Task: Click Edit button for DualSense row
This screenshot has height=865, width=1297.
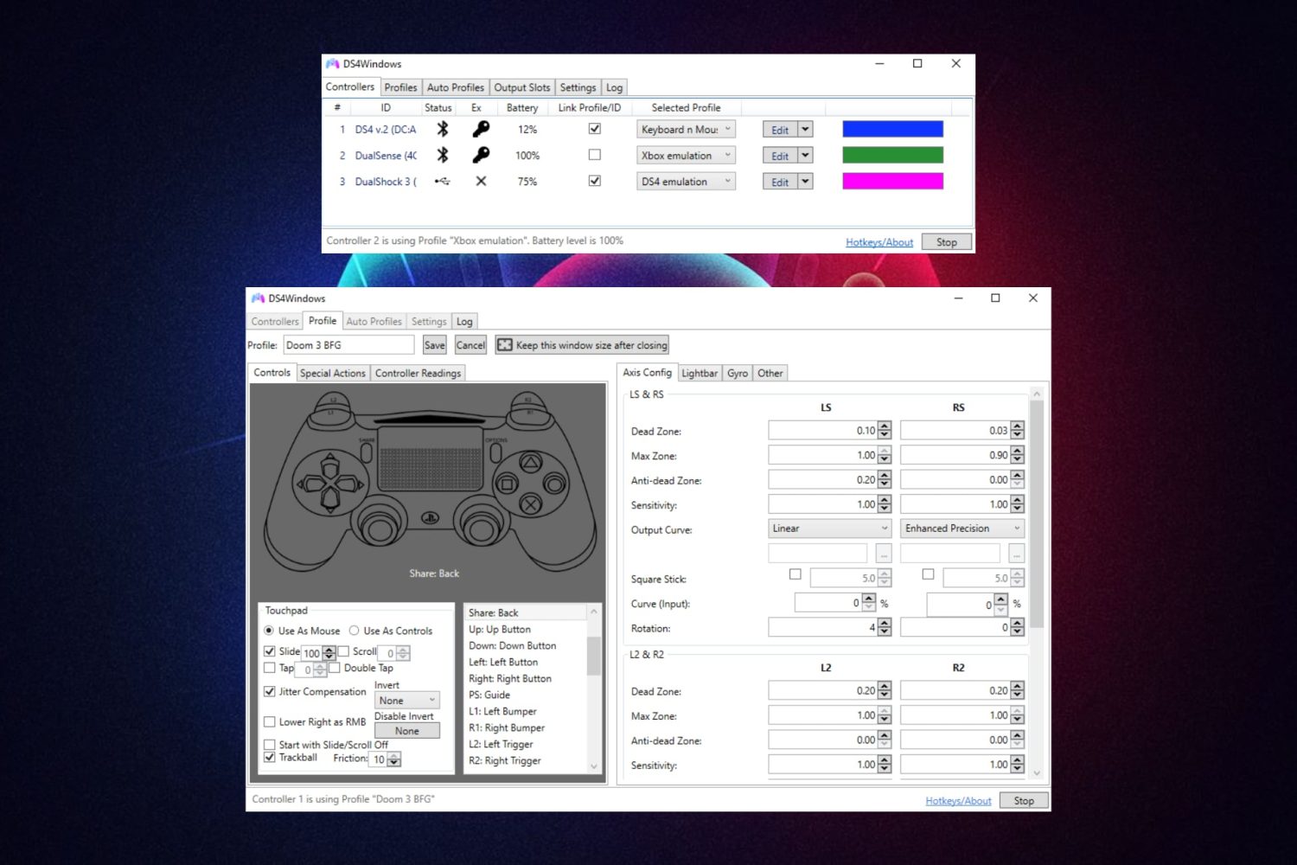Action: 780,156
